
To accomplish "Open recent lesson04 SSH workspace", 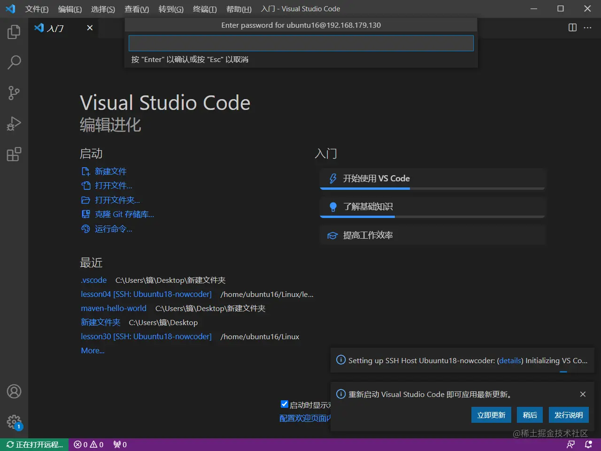I will point(146,294).
